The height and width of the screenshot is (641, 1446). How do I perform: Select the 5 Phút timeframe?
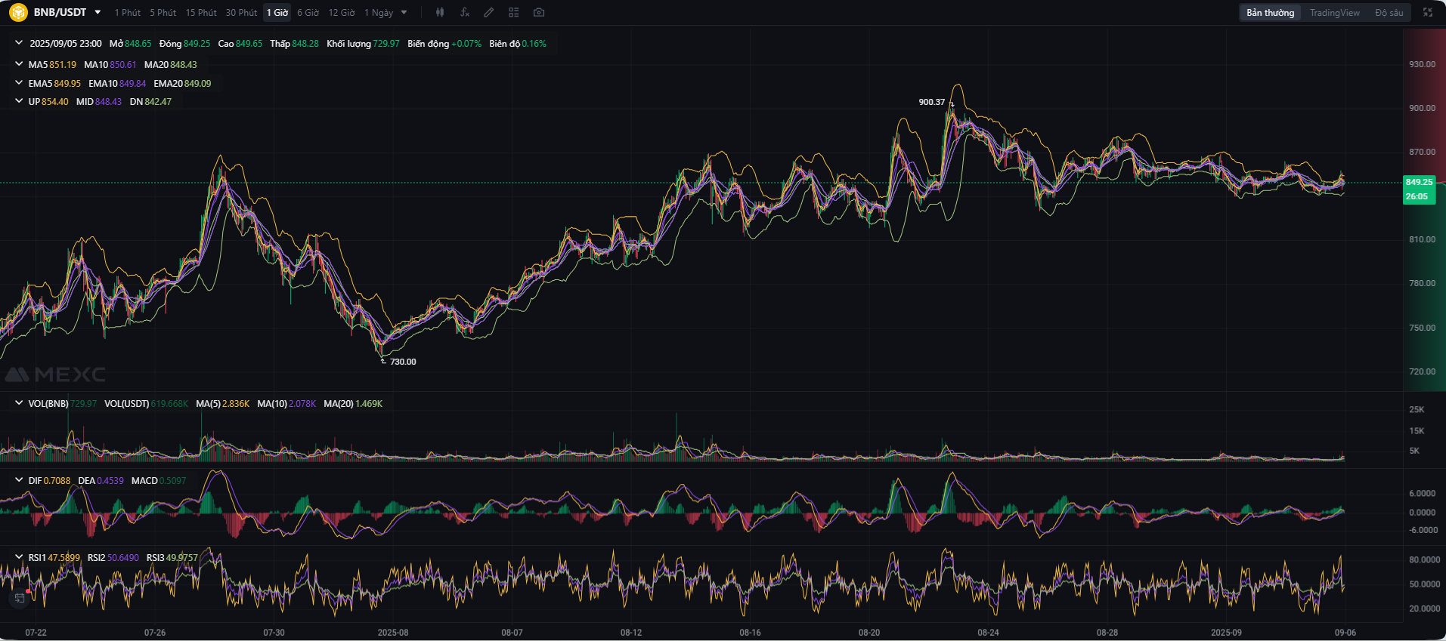pos(163,13)
